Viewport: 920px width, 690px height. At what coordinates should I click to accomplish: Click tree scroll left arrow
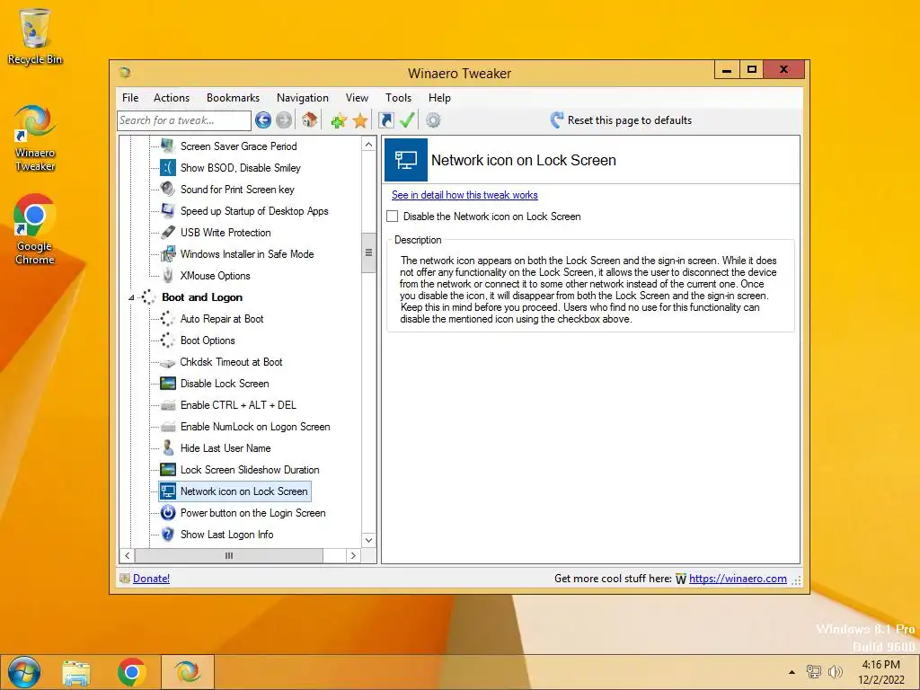(128, 555)
